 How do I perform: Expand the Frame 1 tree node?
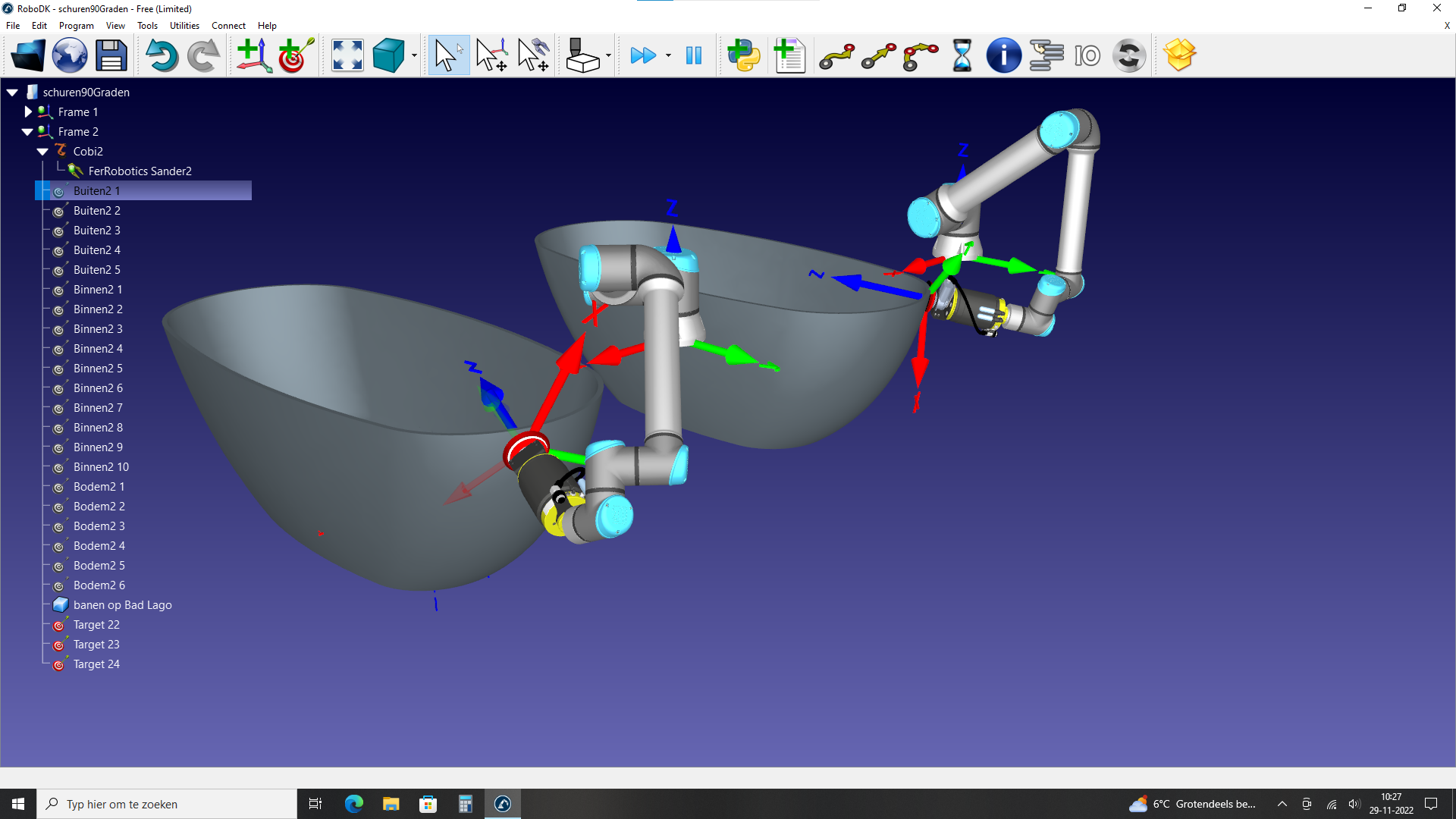click(28, 111)
